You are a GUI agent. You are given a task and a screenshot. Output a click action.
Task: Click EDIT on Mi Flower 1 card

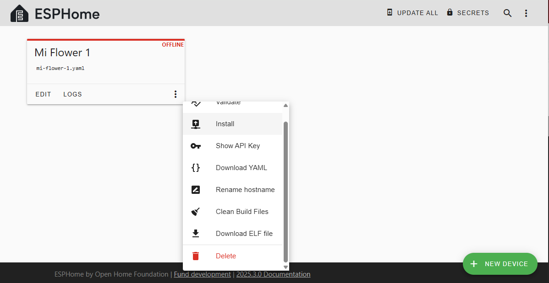[44, 94]
